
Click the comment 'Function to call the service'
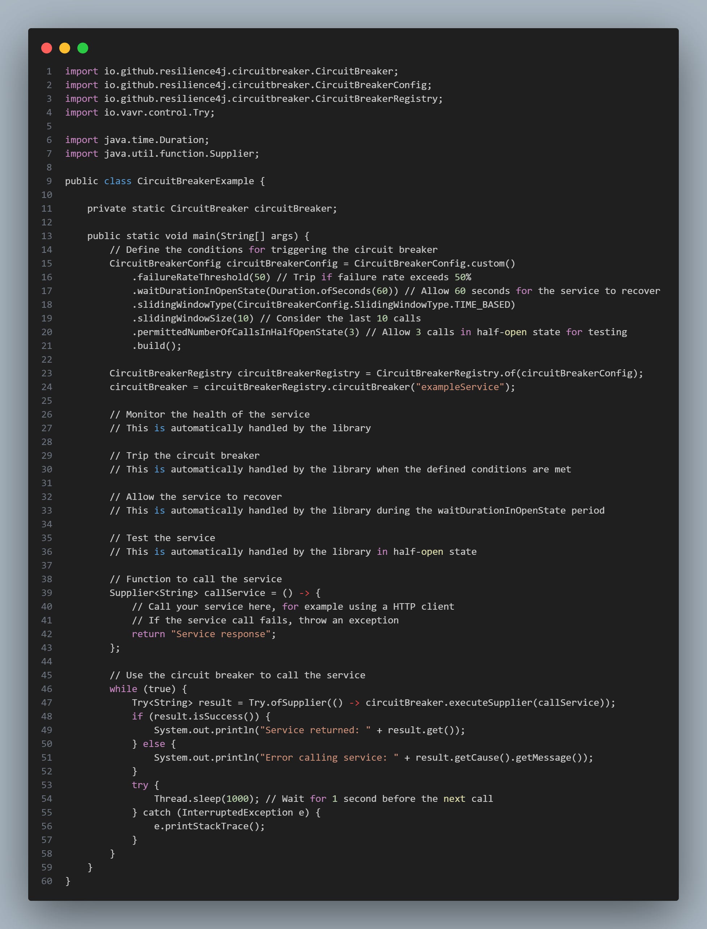(196, 579)
